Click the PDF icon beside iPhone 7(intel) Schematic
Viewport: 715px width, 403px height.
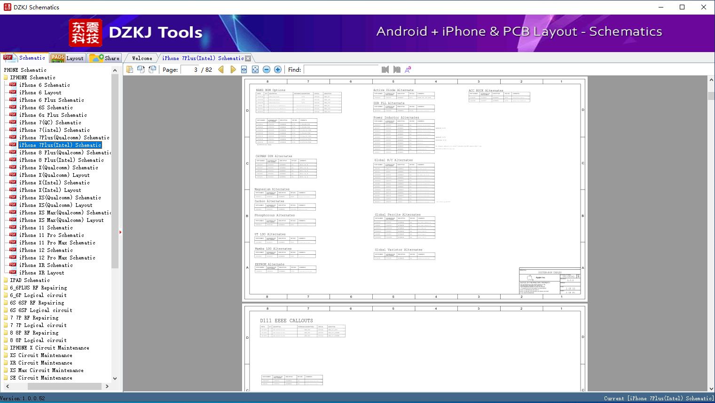point(13,130)
